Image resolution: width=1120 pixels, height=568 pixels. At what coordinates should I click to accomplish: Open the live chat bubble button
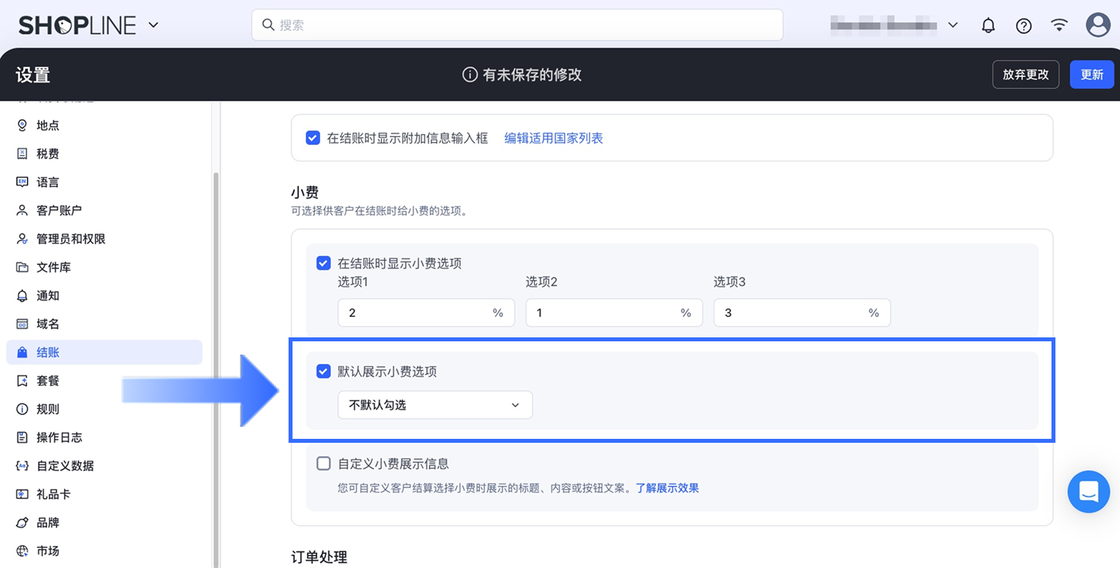[1088, 492]
